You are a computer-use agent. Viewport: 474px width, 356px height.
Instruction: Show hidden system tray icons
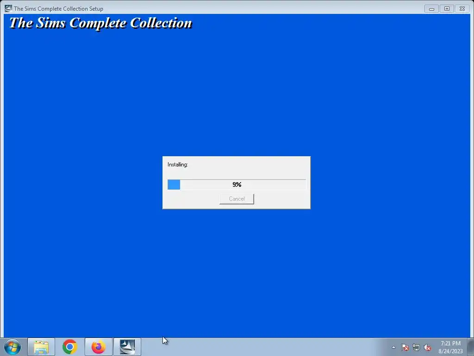[393, 347]
